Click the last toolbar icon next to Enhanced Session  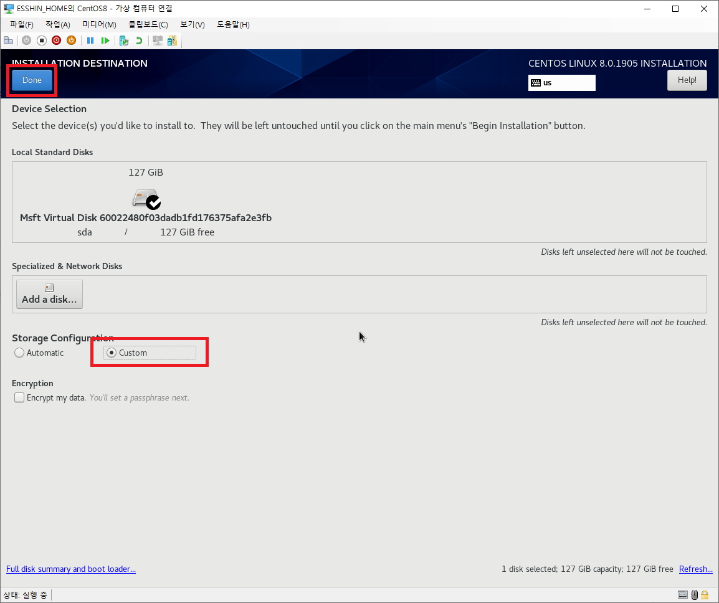172,40
